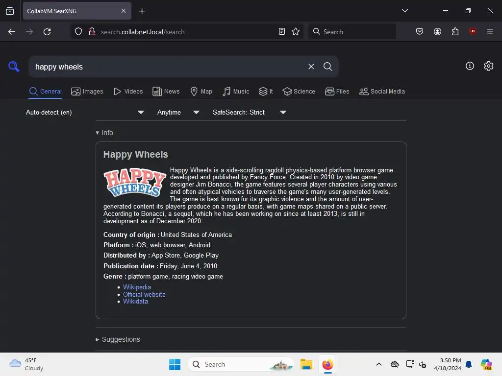Open the weather widget showing 45°F

pyautogui.click(x=26, y=364)
